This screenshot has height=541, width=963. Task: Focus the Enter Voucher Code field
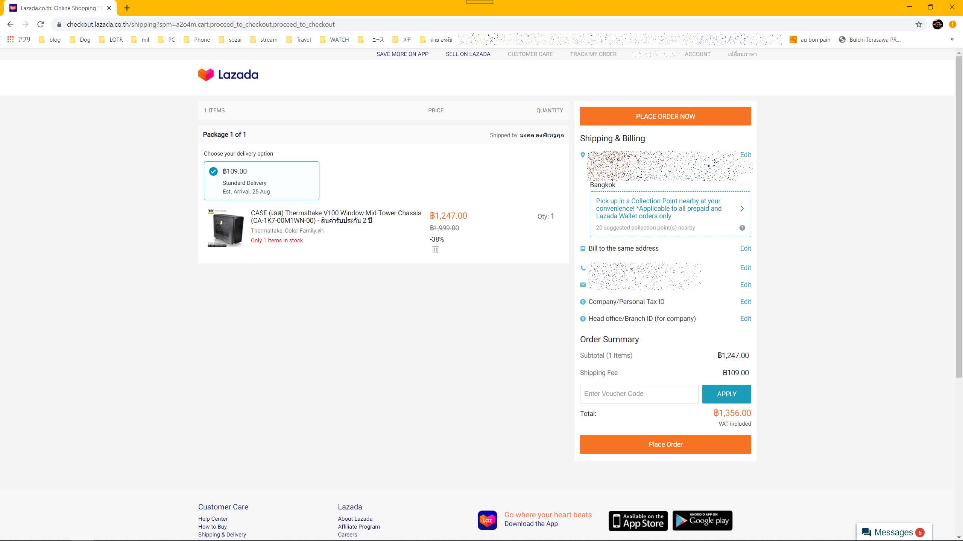pyautogui.click(x=639, y=394)
